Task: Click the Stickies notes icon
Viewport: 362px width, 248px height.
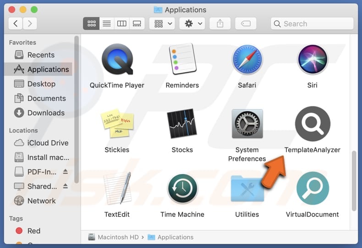Action: point(117,123)
